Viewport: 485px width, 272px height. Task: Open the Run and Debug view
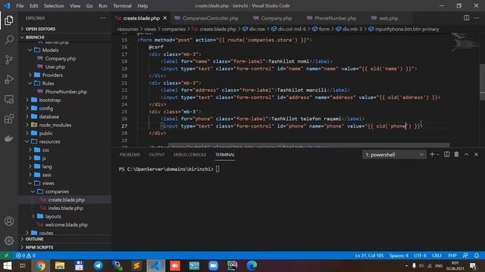[x=9, y=79]
